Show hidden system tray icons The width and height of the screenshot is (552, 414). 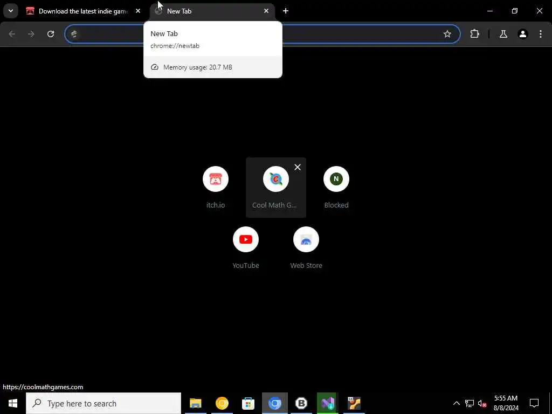[456, 403]
